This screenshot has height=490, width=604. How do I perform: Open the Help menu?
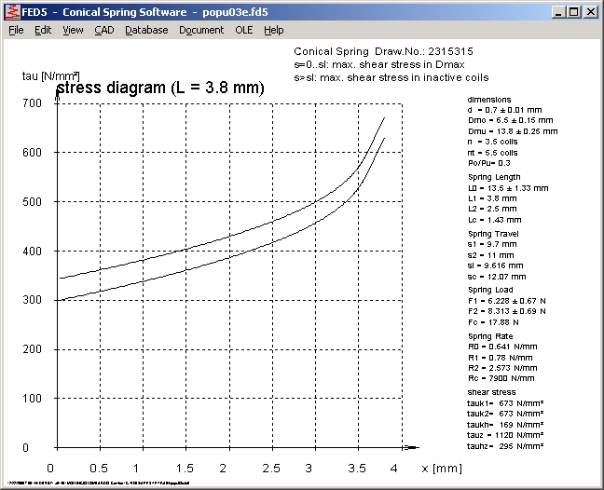273,30
